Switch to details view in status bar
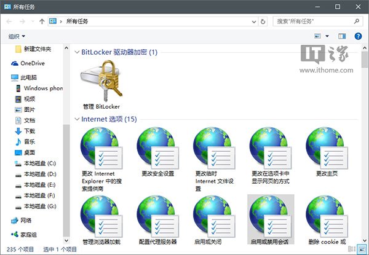Image resolution: width=369 pixels, height=255 pixels. point(352,249)
